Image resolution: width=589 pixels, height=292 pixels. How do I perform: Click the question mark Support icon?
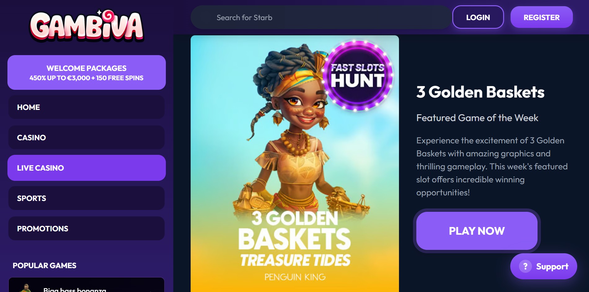click(525, 266)
